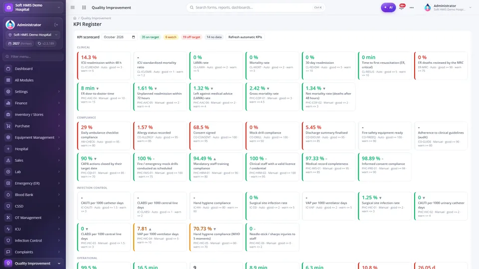Click the home breadcrumb icon
The image size is (479, 269).
pyautogui.click(x=75, y=18)
